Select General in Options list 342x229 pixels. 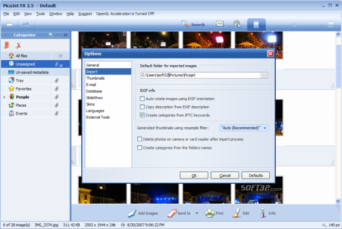tap(108, 65)
